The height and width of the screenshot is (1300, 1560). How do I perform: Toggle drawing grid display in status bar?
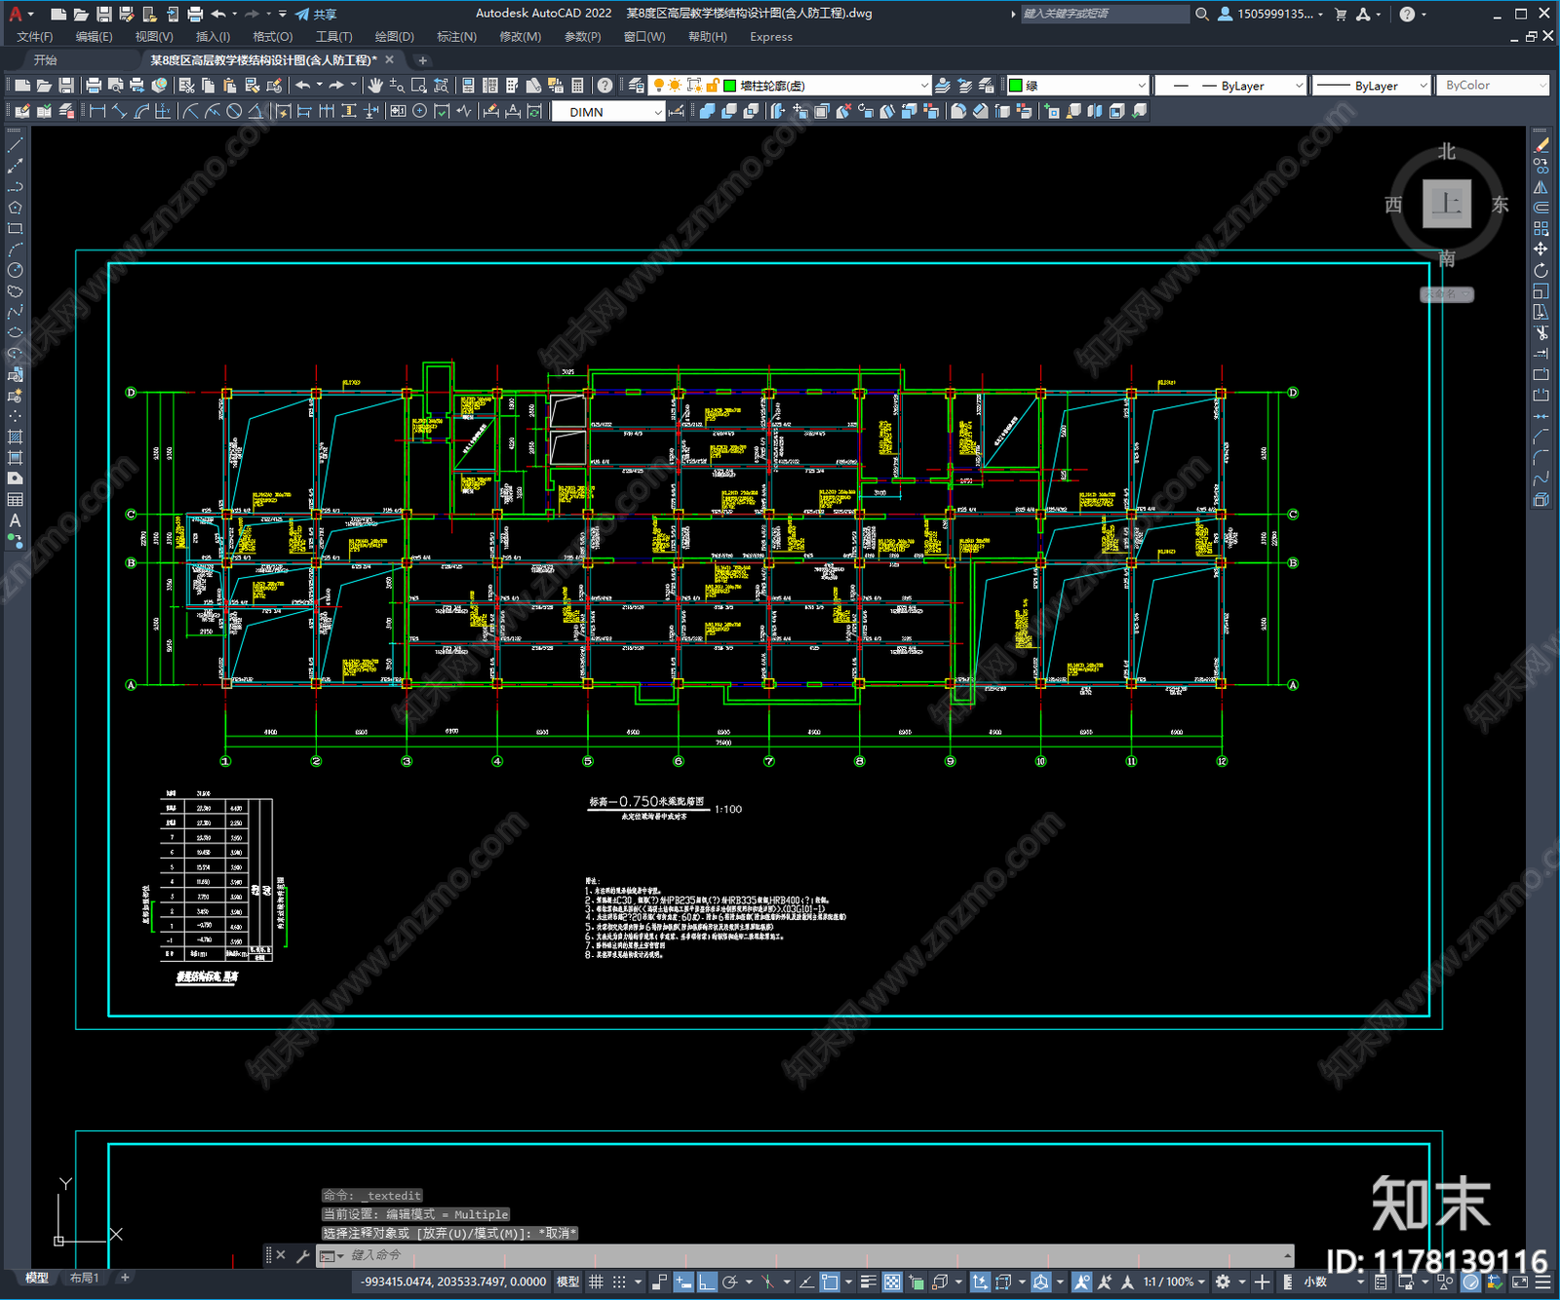[x=596, y=1281]
